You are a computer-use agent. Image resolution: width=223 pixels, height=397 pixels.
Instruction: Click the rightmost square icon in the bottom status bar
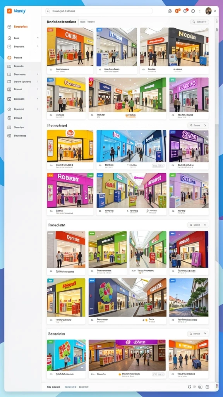[x=207, y=387]
